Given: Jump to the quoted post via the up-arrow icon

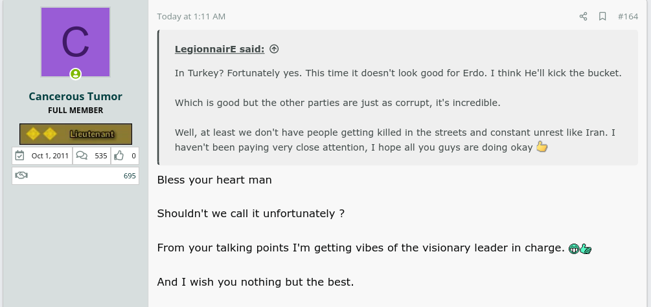Looking at the screenshot, I should [x=274, y=49].
